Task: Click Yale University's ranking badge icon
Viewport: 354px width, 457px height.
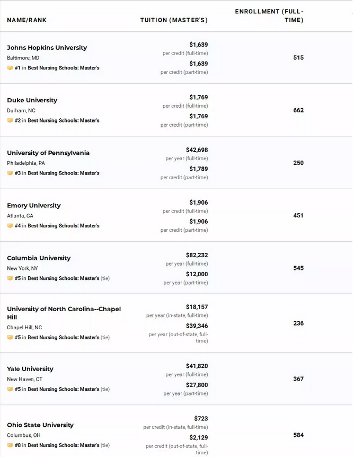Action: tap(10, 389)
